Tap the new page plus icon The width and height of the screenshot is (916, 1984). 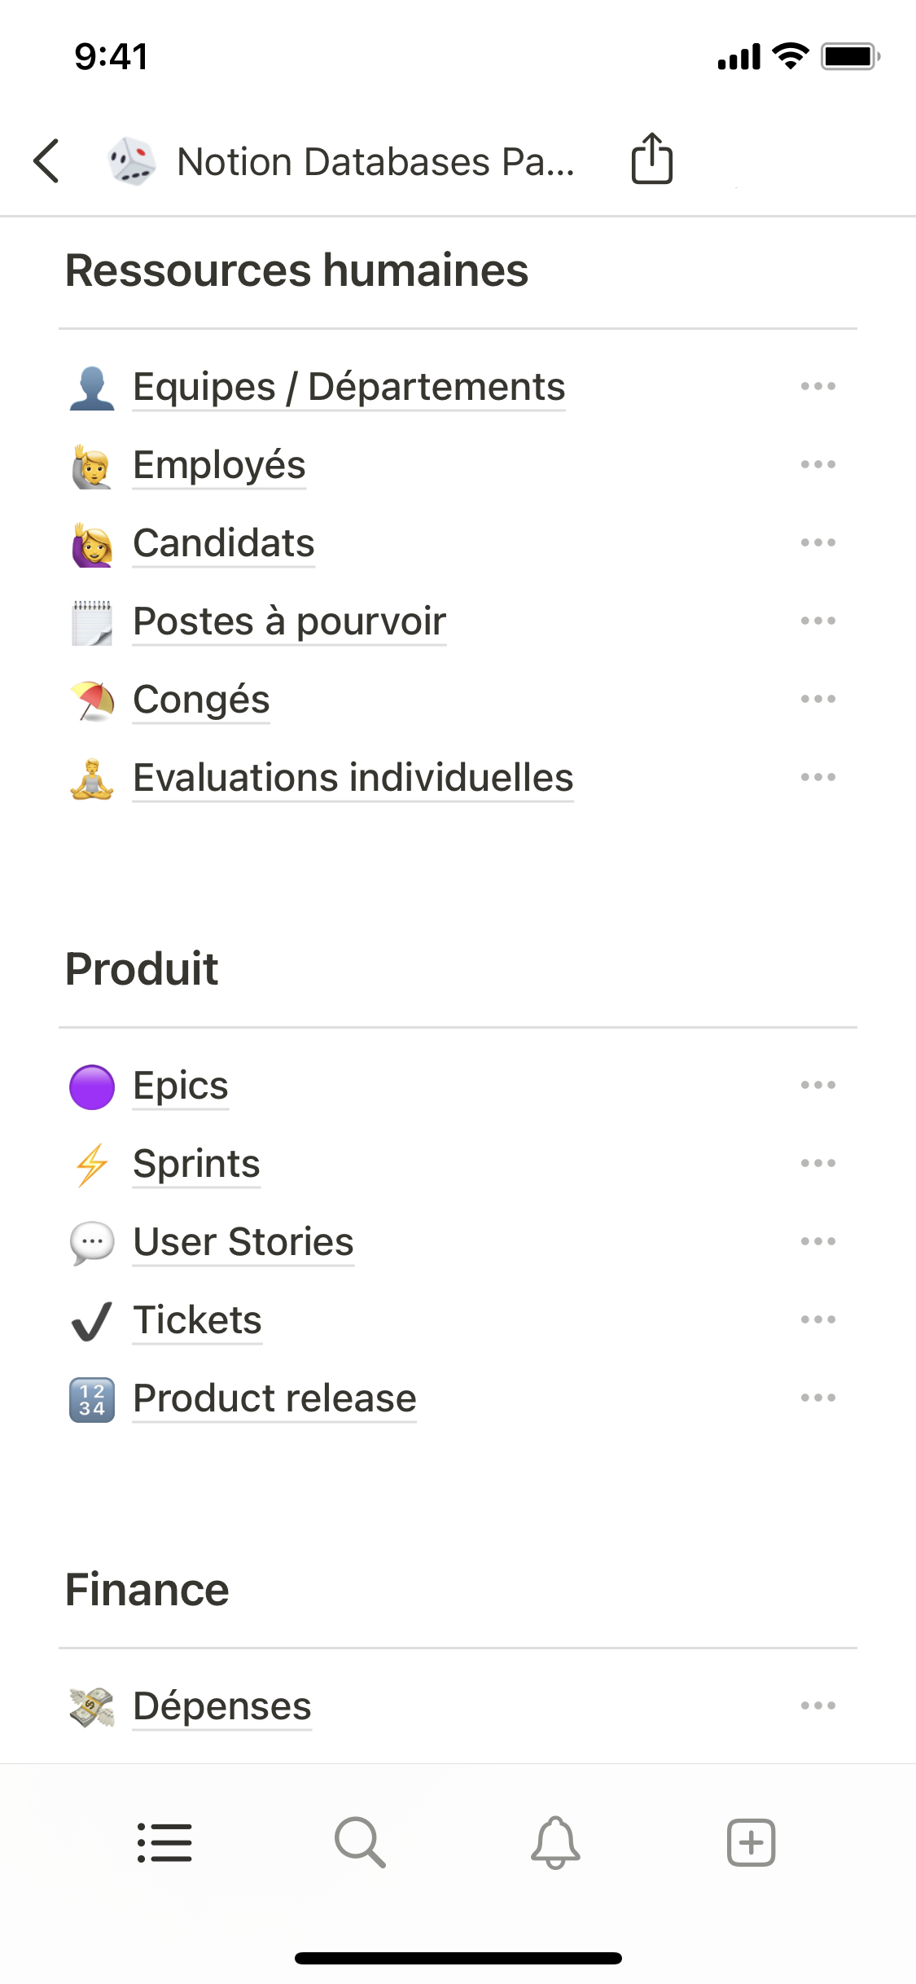point(751,1842)
